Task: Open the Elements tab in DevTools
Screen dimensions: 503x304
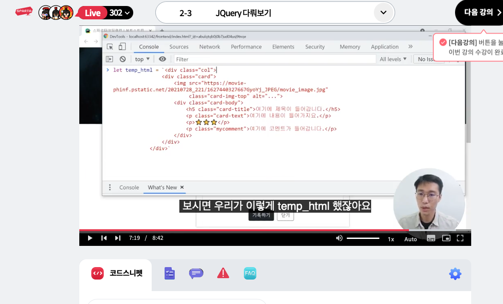Action: tap(283, 47)
